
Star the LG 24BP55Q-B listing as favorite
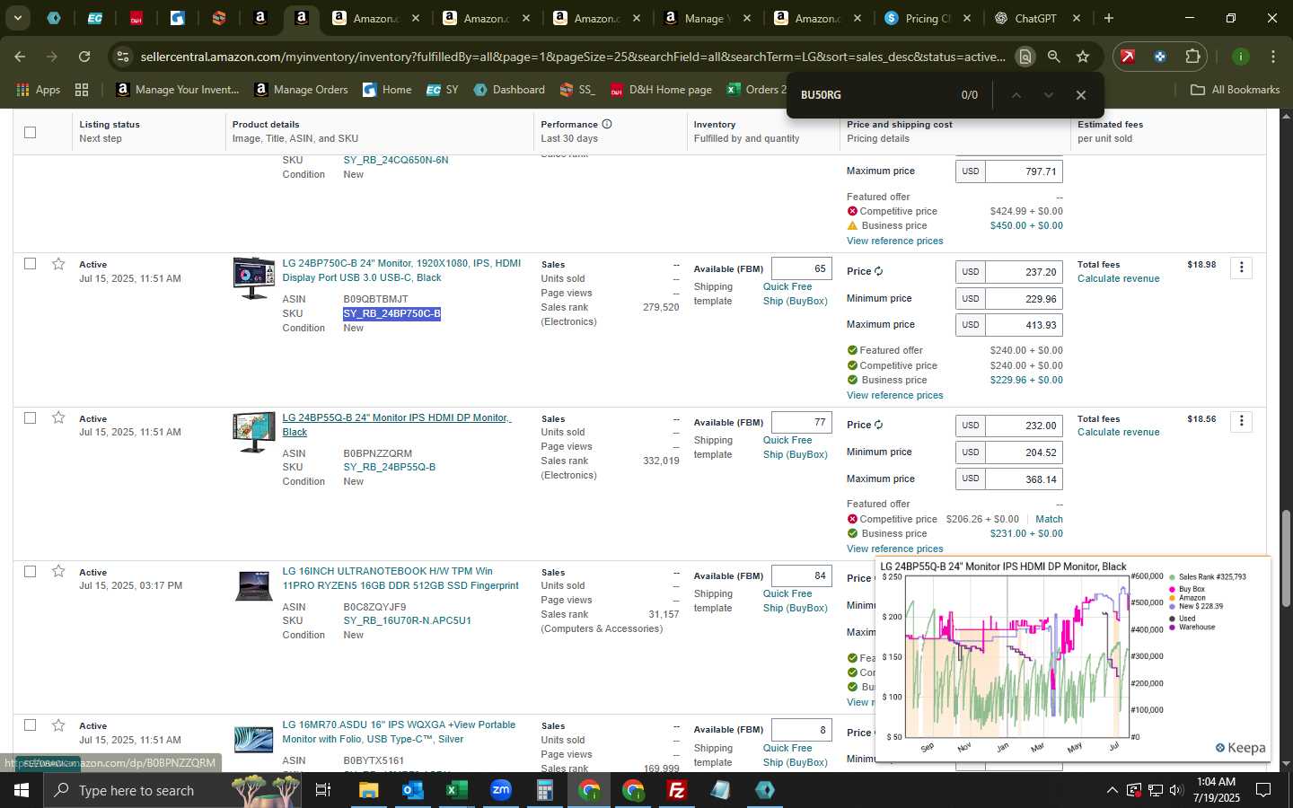click(58, 417)
